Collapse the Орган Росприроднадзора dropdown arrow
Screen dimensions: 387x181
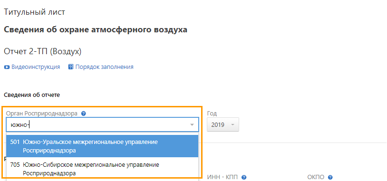point(192,125)
